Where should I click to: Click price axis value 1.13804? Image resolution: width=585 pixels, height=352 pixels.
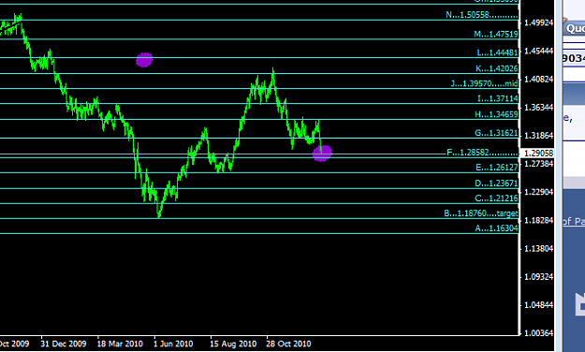[x=538, y=249]
